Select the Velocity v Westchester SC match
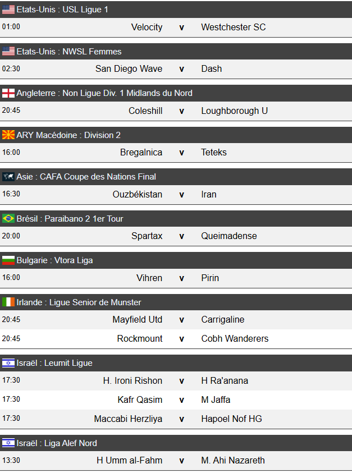 181,27
